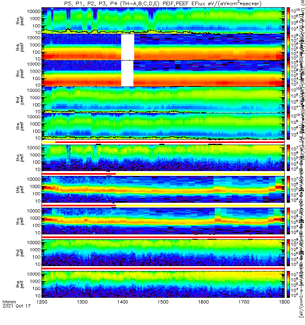The height and width of the screenshot is (325, 305).
Task: Click the 'thc peef' y-axis label
Action: [20, 74]
